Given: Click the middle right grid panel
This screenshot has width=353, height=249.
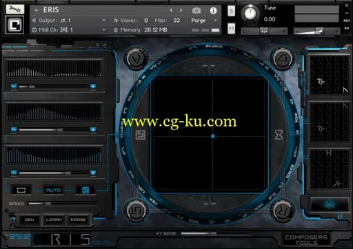Looking at the screenshot, I should pyautogui.click(x=329, y=122).
